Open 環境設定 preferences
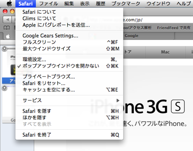Image resolution: width=193 pixels, height=151 pixels. tap(69, 59)
